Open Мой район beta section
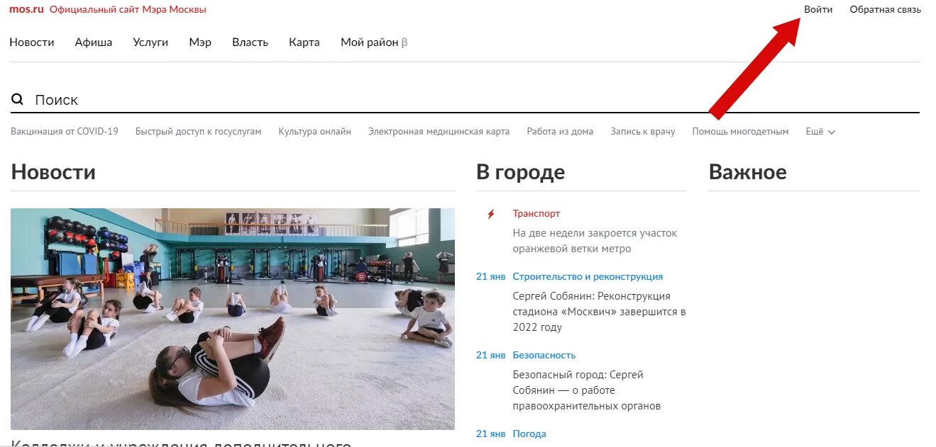This screenshot has width=936, height=447. (374, 43)
